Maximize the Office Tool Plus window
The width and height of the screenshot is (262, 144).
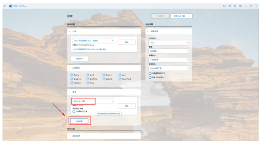[x=251, y=6]
